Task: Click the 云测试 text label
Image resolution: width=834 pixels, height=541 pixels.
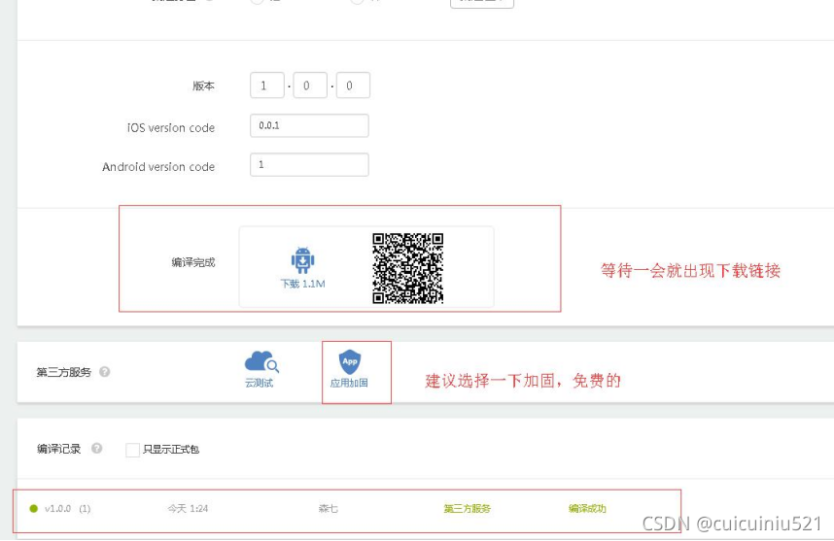Action: [259, 383]
